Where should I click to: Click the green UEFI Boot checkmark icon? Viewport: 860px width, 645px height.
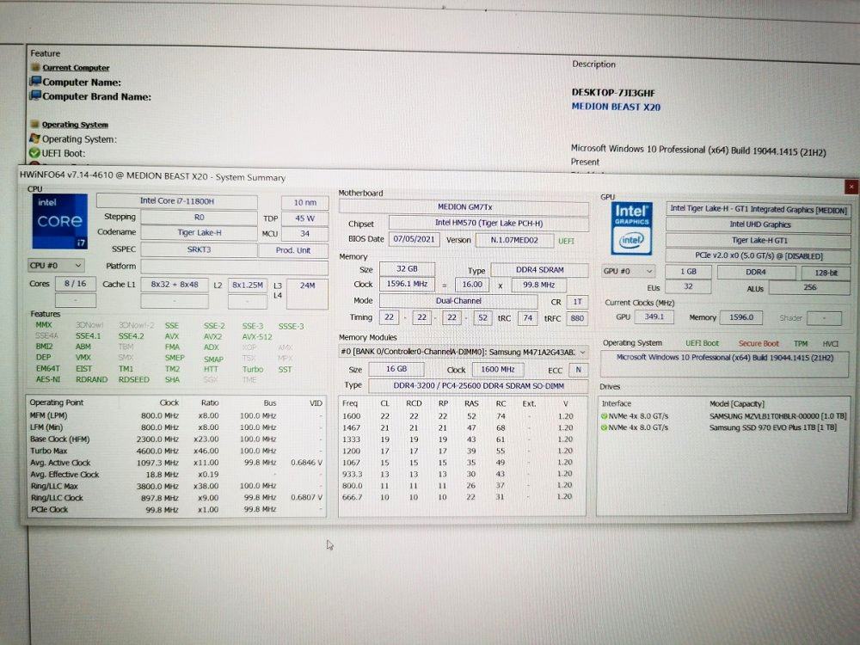[34, 153]
